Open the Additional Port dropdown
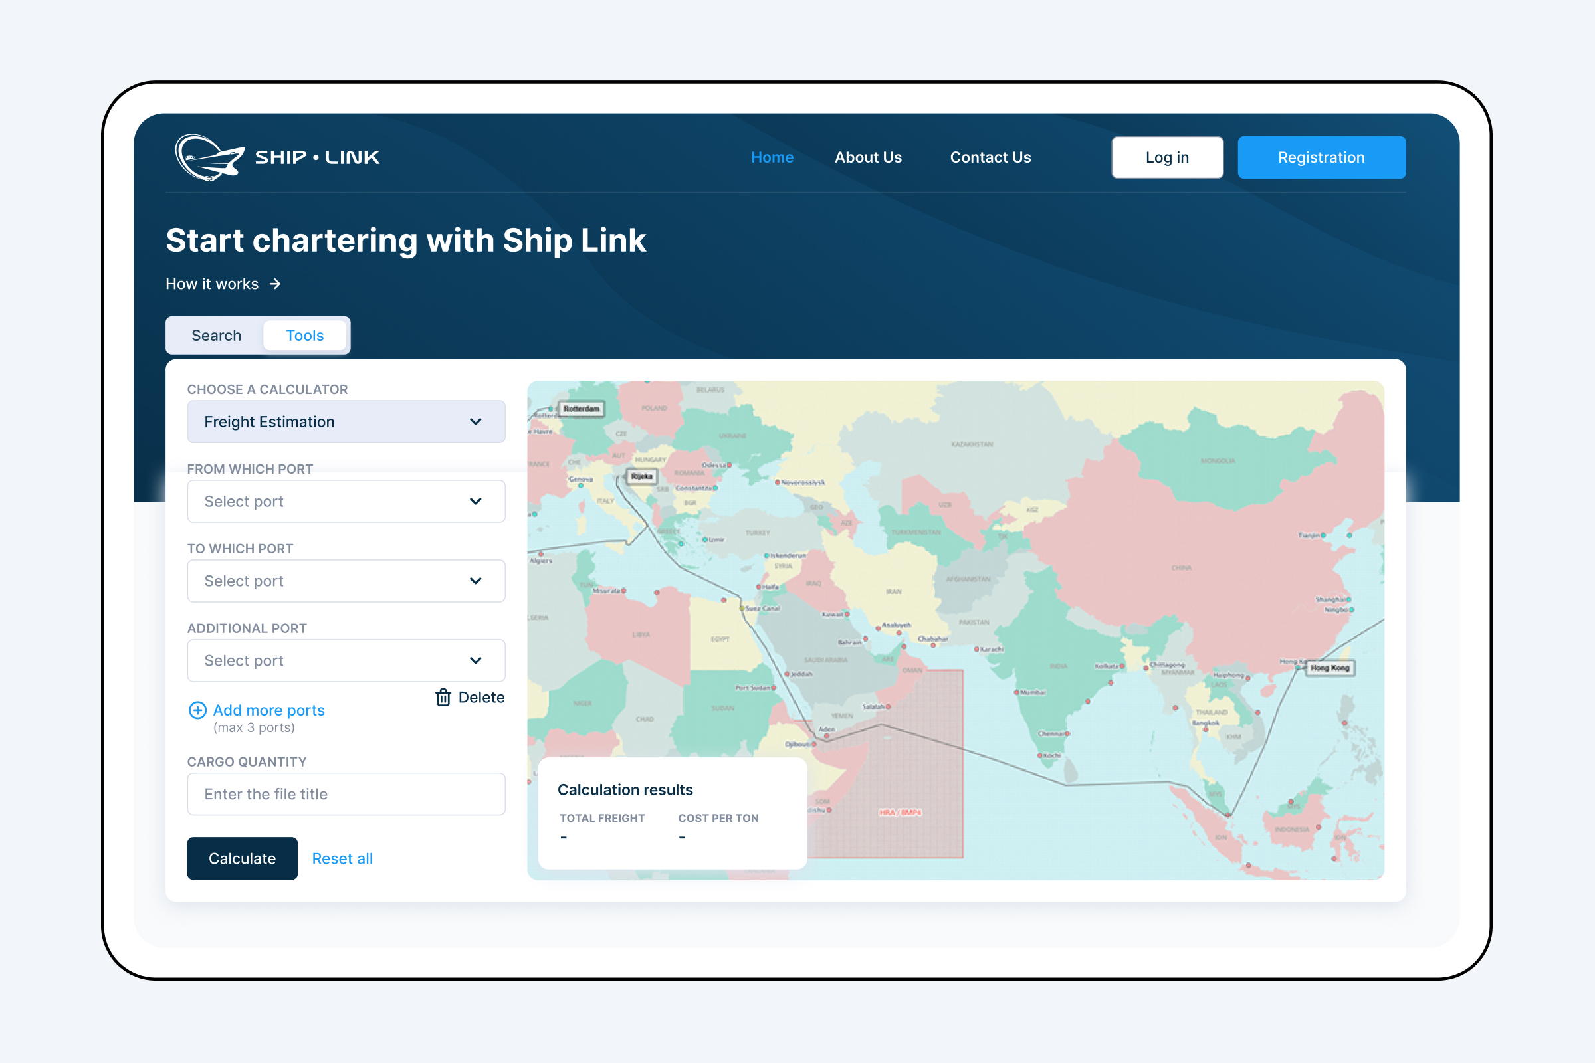This screenshot has height=1063, width=1595. 346,660
